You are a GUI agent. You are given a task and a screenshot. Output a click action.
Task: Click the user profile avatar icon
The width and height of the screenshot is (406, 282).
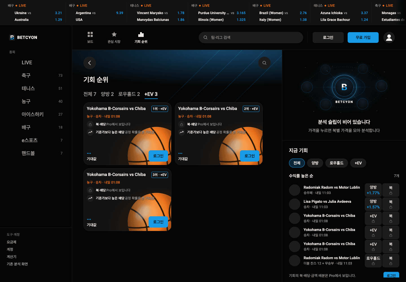(x=389, y=38)
